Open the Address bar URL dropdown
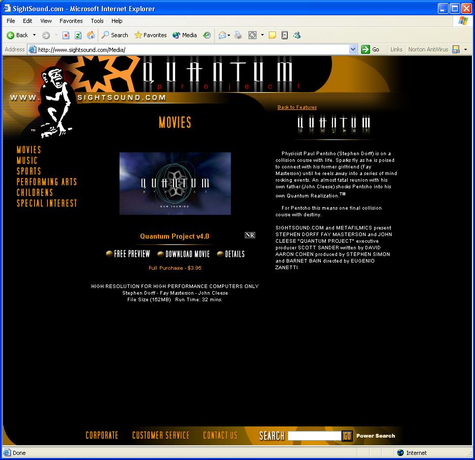Screen dimensions: 475x460 pyautogui.click(x=353, y=49)
